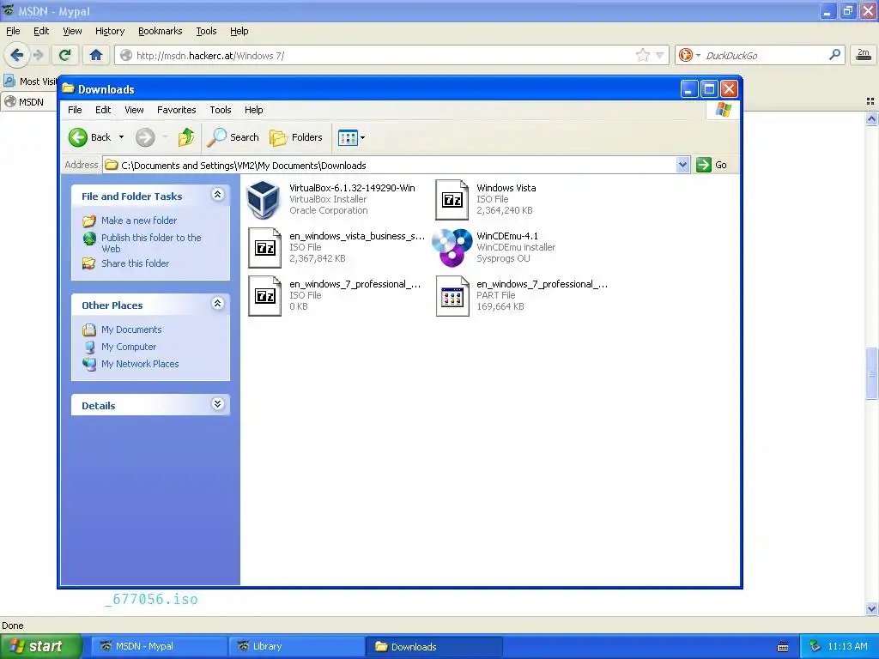This screenshot has height=659, width=879.
Task: Select the 0 KB Windows 7 professional ISO icon
Action: coord(264,296)
